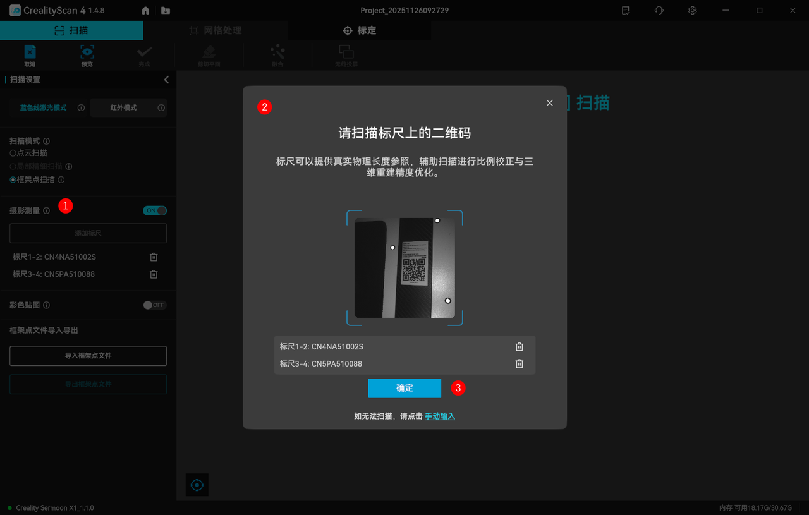Collapse the 扫描设置 panel chevron

coord(166,80)
